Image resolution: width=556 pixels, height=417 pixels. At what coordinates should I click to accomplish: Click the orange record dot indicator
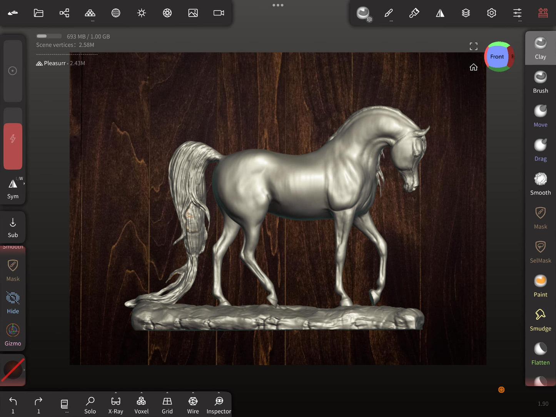pos(501,390)
